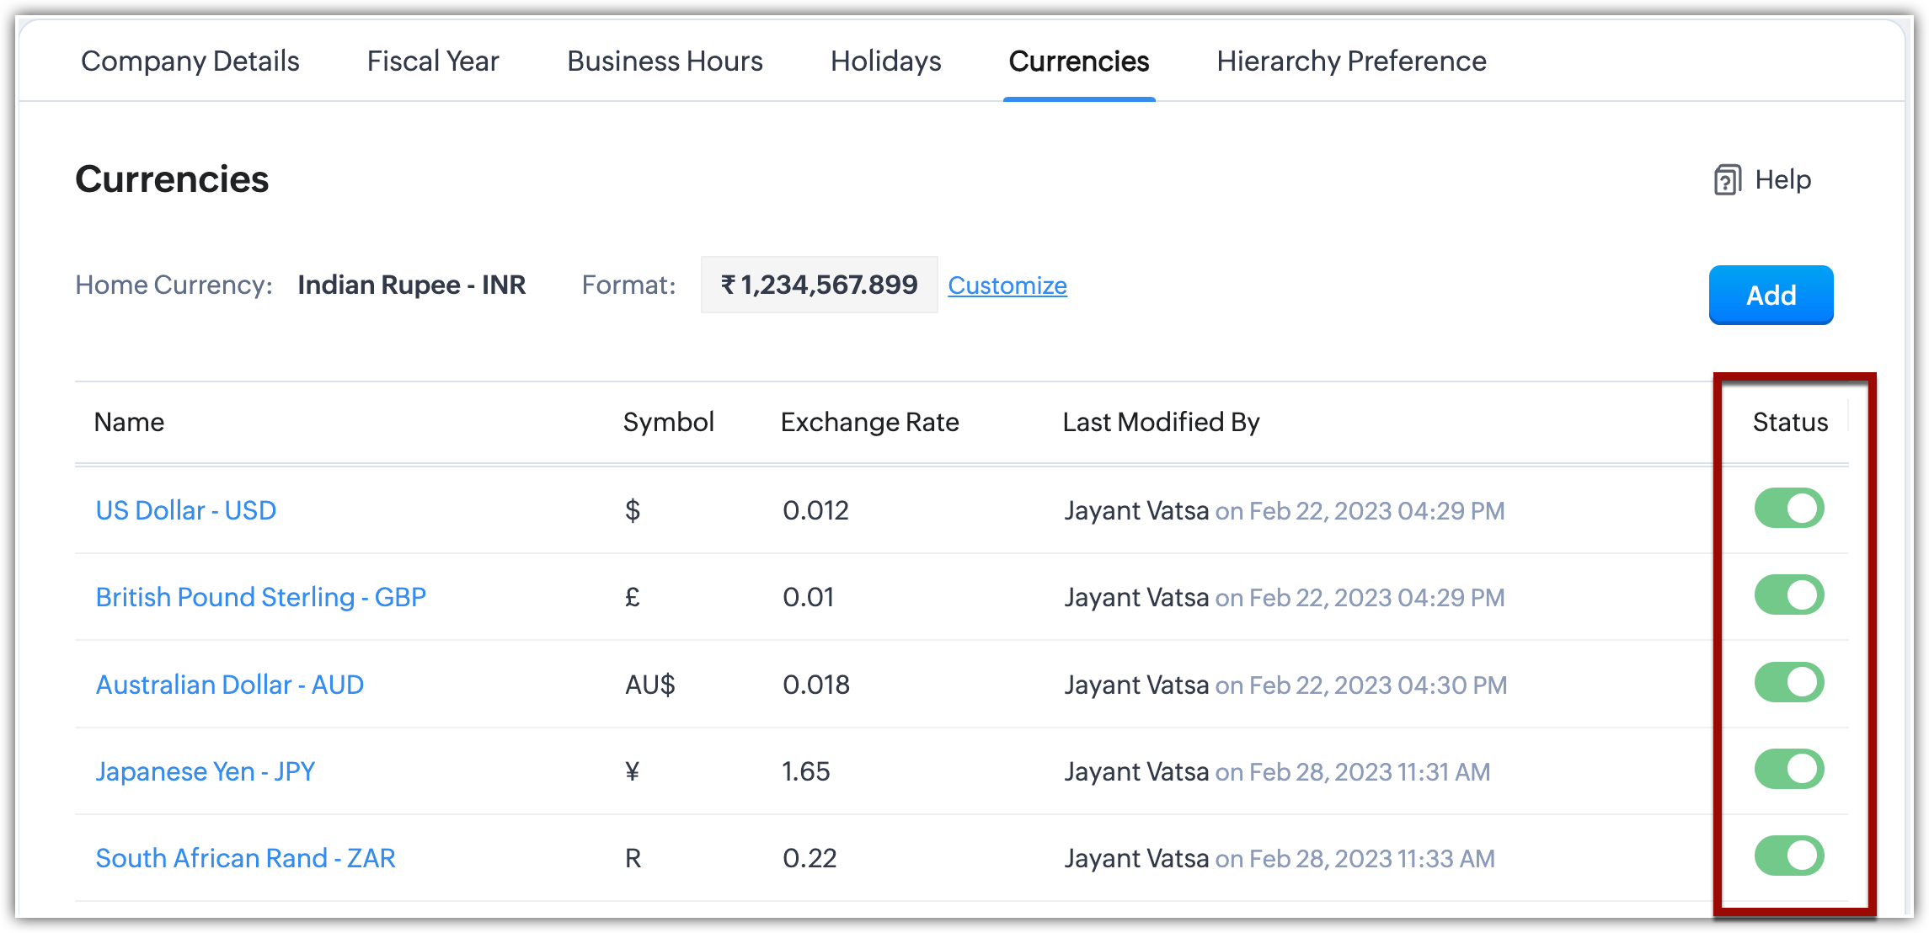
Task: Click the currency format preview box
Action: [819, 285]
